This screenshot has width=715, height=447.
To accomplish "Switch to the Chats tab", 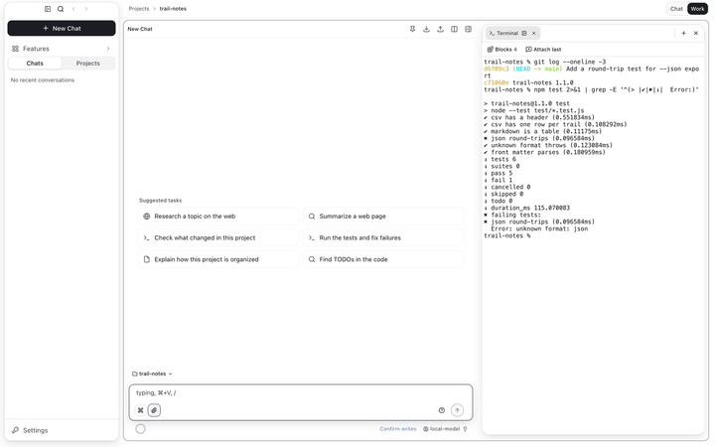I will pyautogui.click(x=35, y=63).
